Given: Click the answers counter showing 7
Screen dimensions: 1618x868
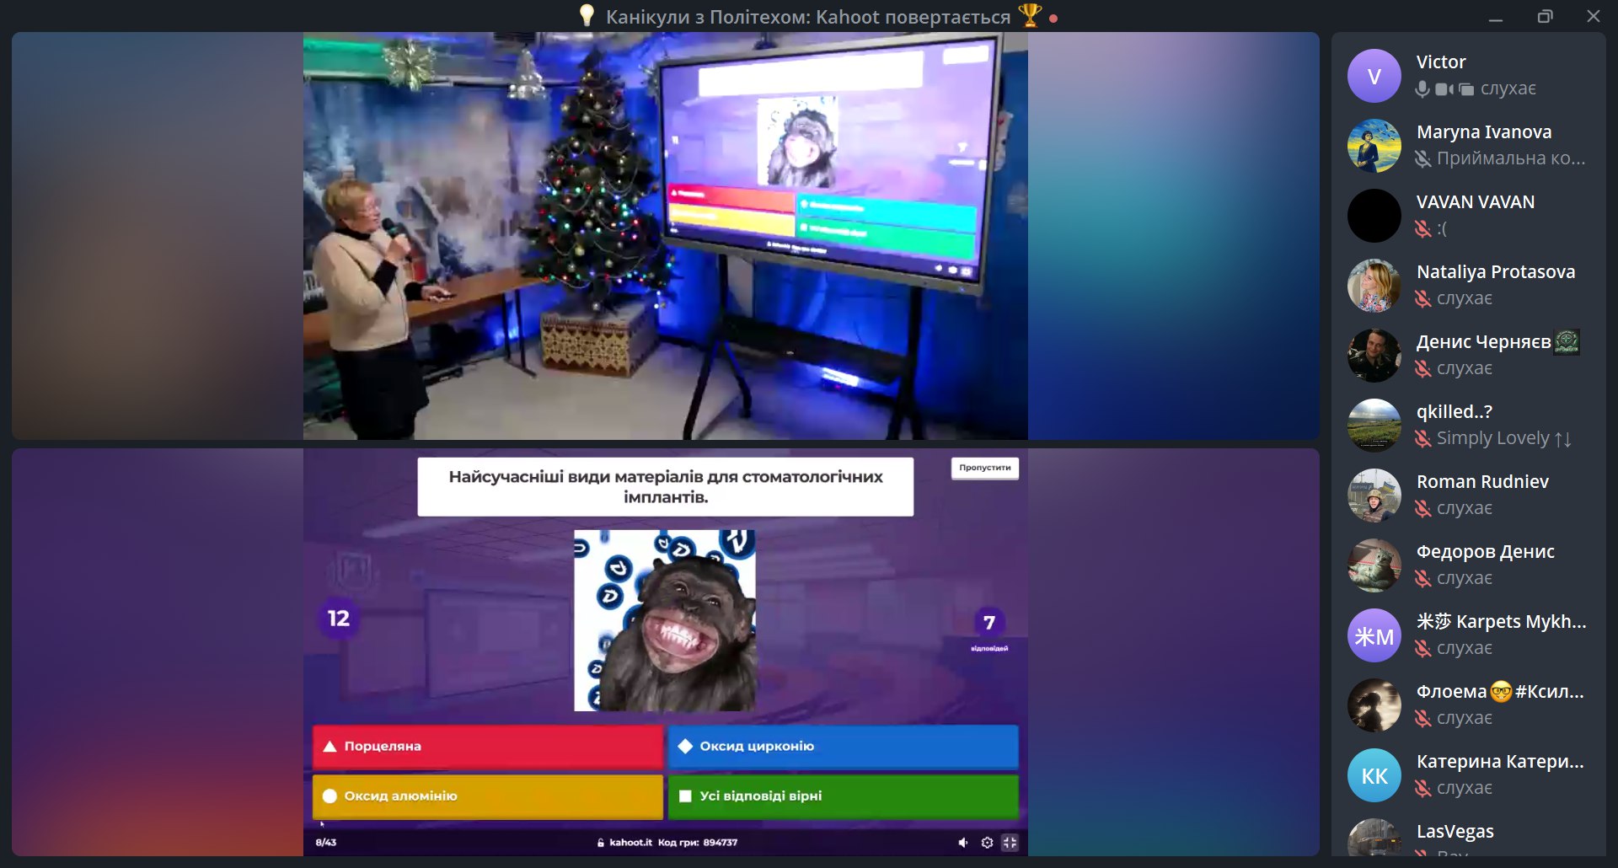Looking at the screenshot, I should tap(989, 623).
